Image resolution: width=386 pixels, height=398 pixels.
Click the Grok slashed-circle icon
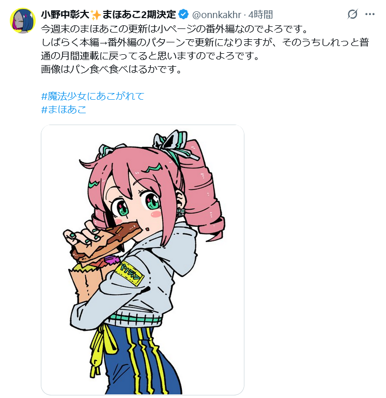point(353,14)
